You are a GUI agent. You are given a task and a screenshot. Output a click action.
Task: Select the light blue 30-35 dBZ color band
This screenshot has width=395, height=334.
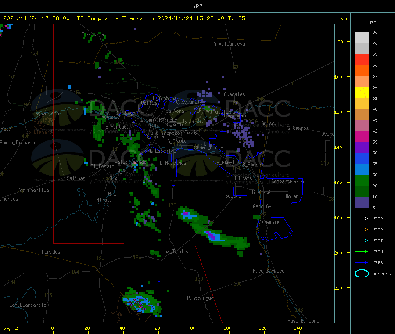pyautogui.click(x=362, y=169)
